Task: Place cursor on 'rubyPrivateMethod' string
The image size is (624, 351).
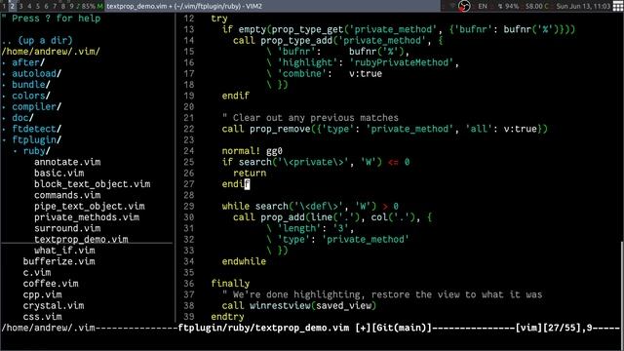Action: [x=402, y=62]
